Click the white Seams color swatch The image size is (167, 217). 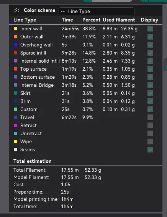(15, 150)
